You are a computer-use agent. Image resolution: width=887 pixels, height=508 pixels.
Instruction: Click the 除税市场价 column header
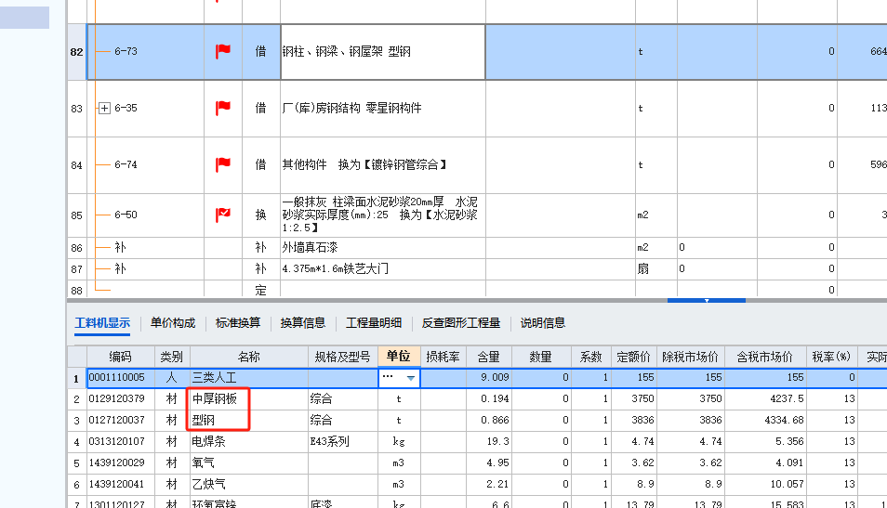pyautogui.click(x=690, y=357)
